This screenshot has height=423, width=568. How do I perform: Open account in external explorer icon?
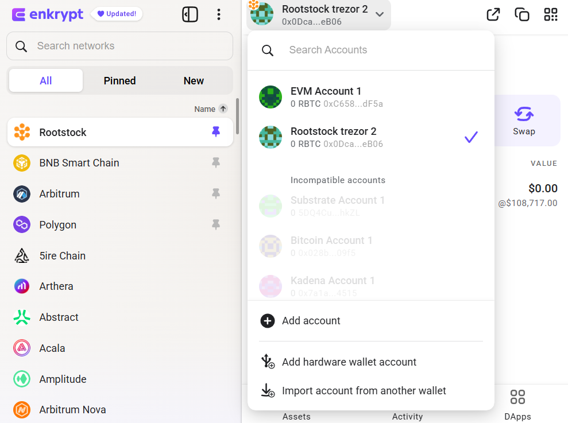(x=493, y=14)
